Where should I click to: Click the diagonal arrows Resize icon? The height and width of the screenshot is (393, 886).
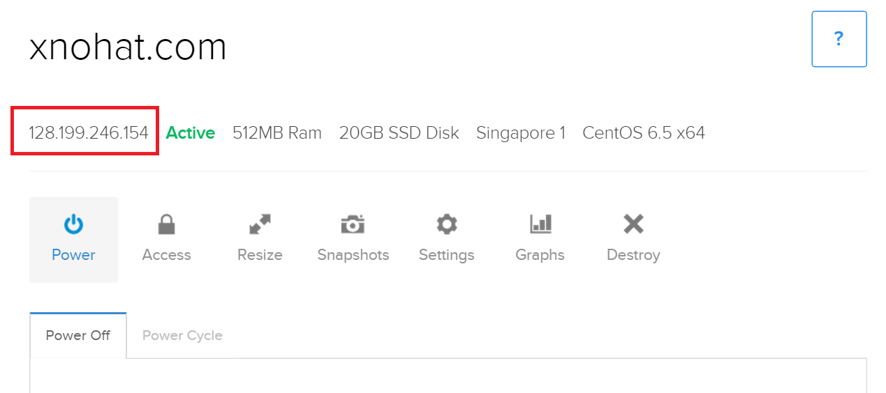coord(260,224)
